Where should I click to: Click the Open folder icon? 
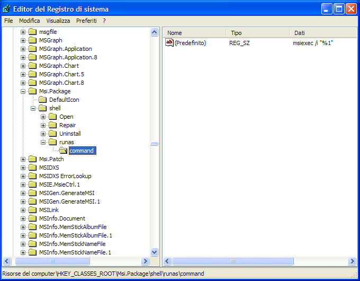[x=53, y=117]
